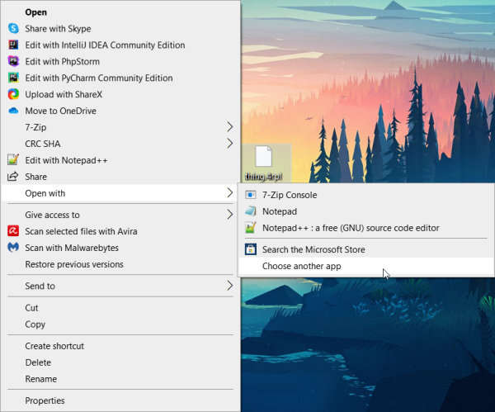Viewport: 495px width, 412px height.
Task: Select Scan selected files with Avira
Action: [120, 231]
